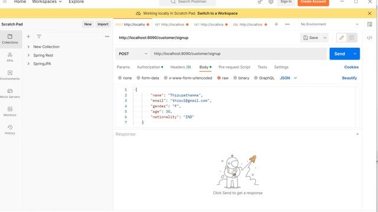The width and height of the screenshot is (378, 212).
Task: Click the plus icon to create a collection
Action: pos(28,37)
